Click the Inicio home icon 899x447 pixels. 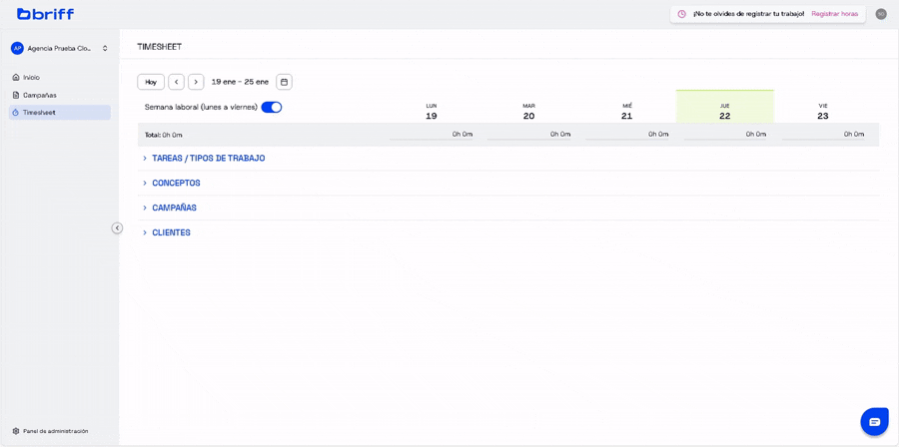(x=16, y=77)
